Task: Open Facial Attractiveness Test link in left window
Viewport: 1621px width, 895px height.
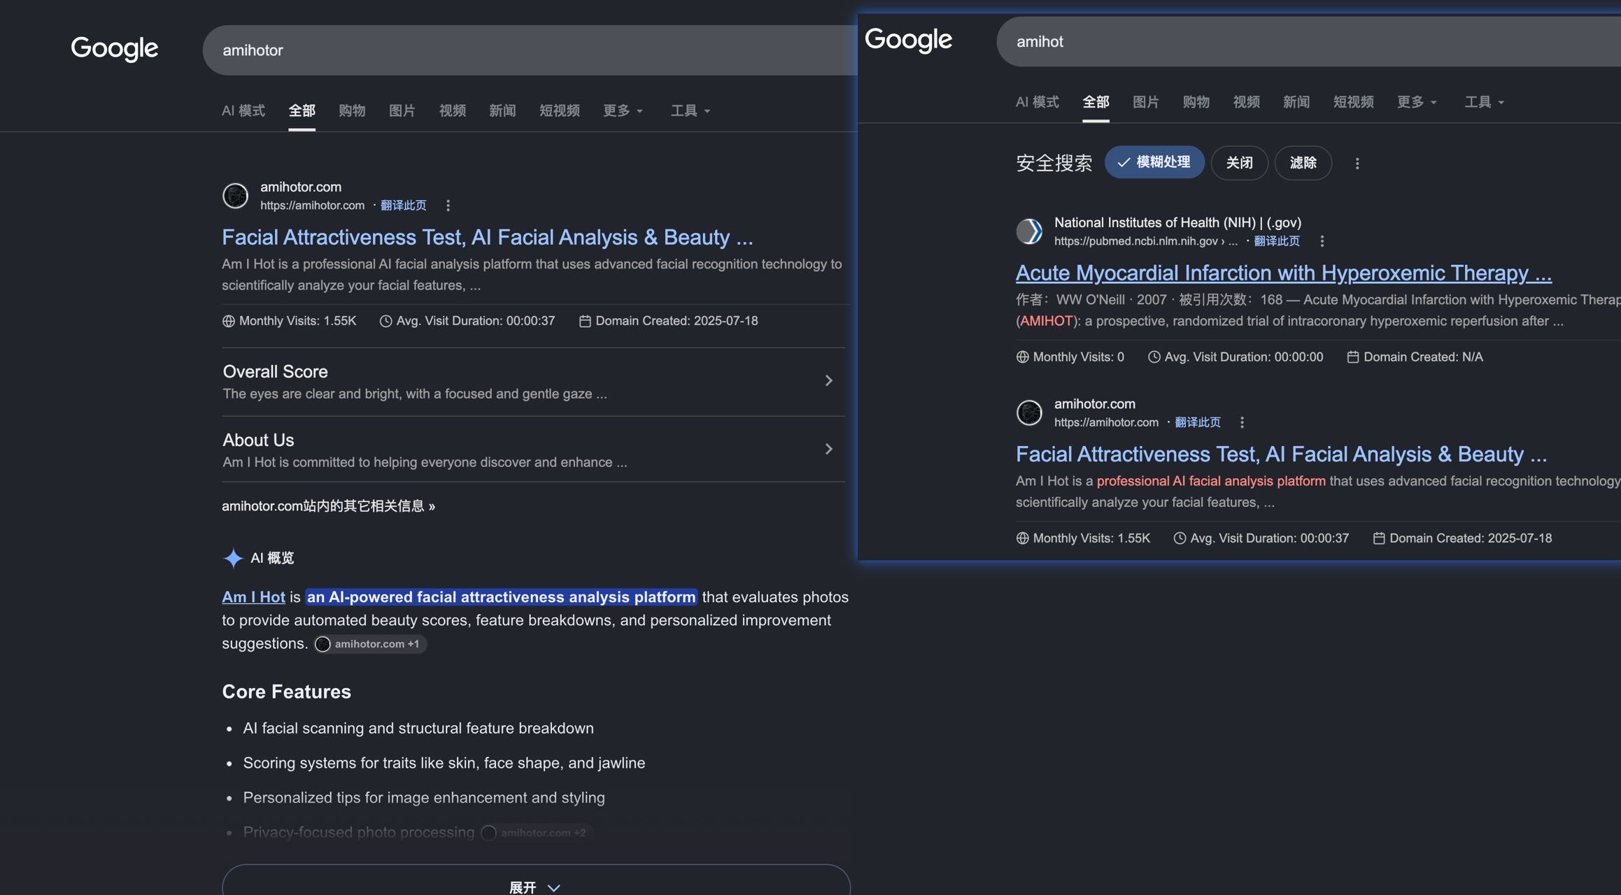Action: click(488, 238)
